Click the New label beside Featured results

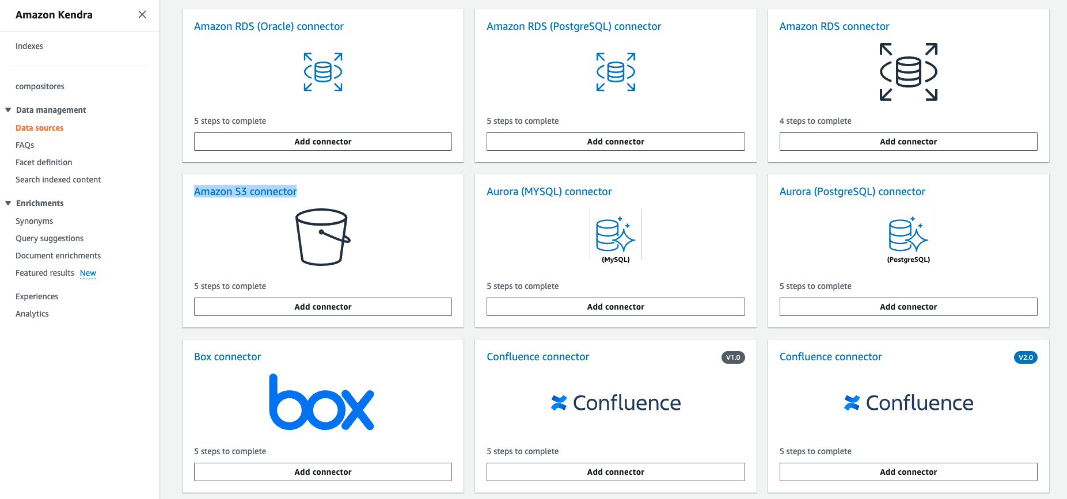point(88,273)
